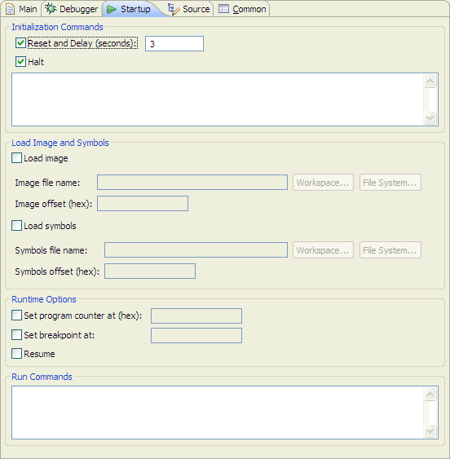The image size is (450, 459).
Task: Click the Image offset (hex) field
Action: pos(143,204)
